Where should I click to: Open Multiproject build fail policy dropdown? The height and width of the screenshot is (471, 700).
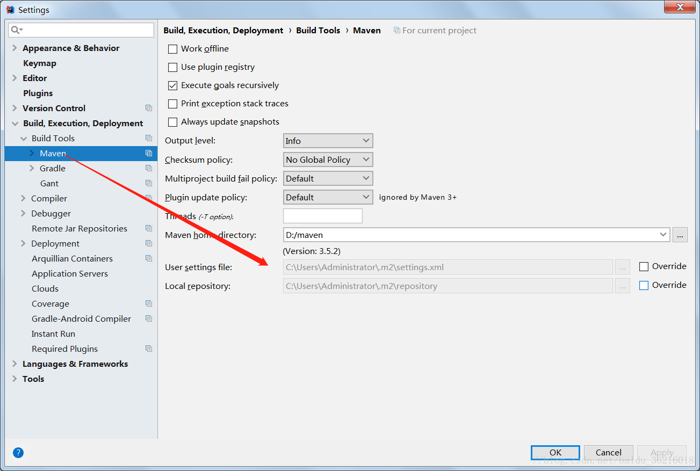coord(328,178)
